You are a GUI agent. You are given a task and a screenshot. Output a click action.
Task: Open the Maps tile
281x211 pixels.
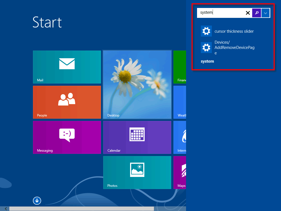[180, 173]
